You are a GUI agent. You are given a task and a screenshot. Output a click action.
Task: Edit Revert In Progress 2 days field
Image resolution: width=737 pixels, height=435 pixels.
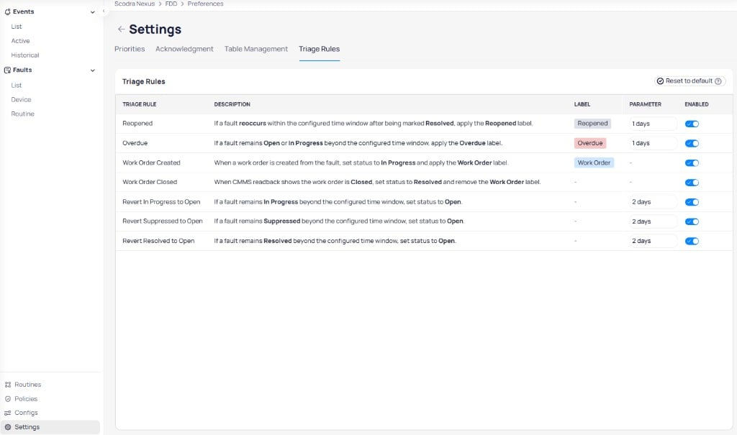652,202
